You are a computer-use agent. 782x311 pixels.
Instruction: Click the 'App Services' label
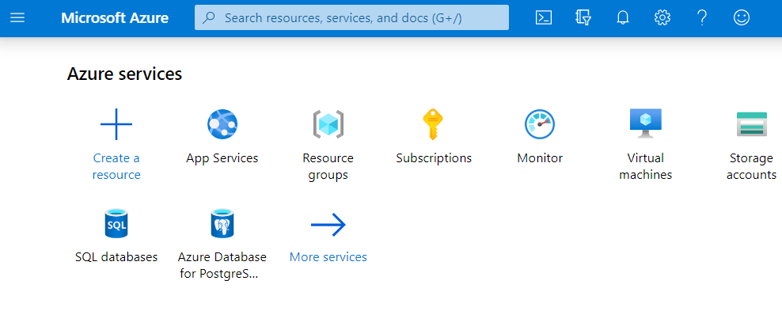pyautogui.click(x=222, y=158)
